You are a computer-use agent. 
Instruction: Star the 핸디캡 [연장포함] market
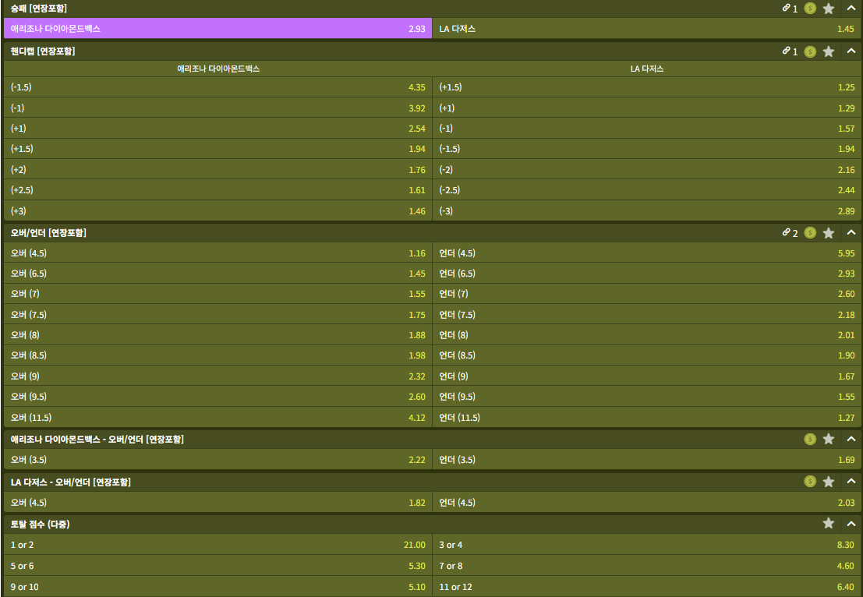tap(829, 51)
